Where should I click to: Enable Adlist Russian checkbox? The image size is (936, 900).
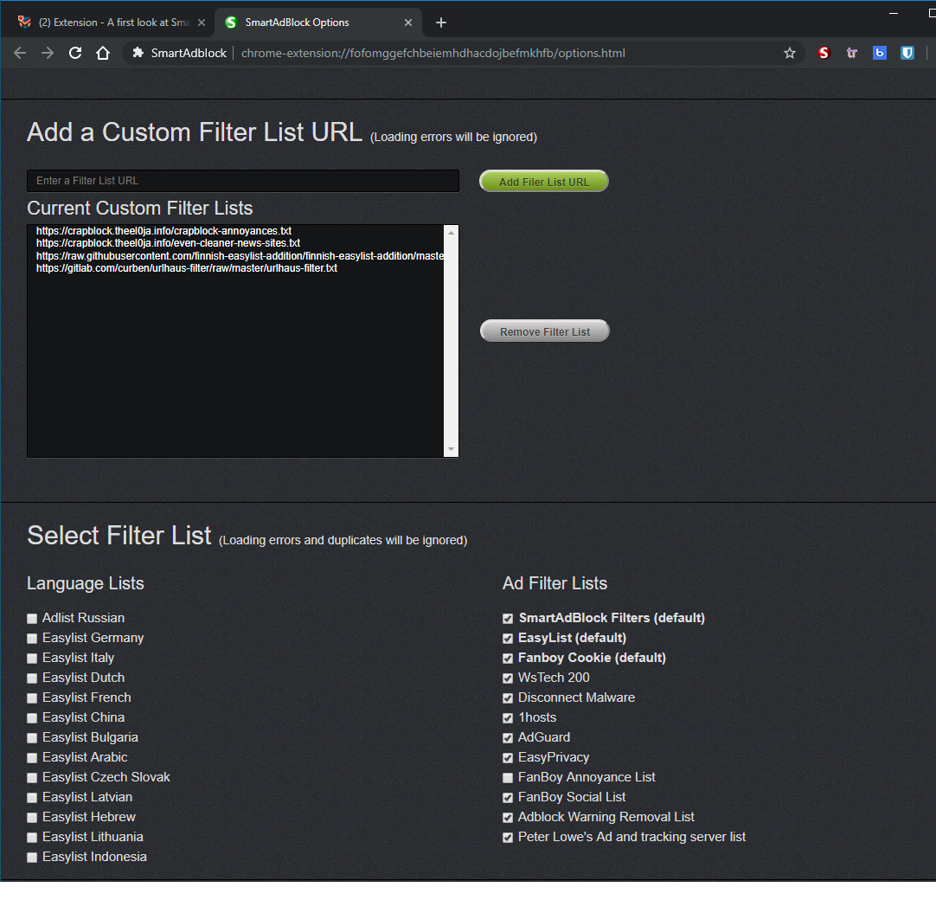pyautogui.click(x=32, y=619)
